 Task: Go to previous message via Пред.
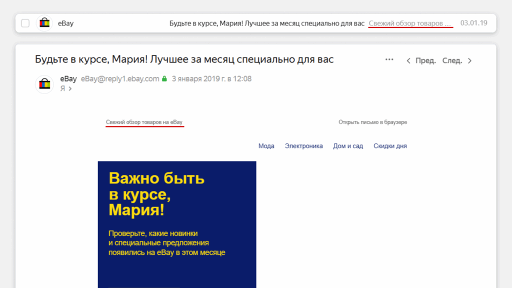point(425,60)
